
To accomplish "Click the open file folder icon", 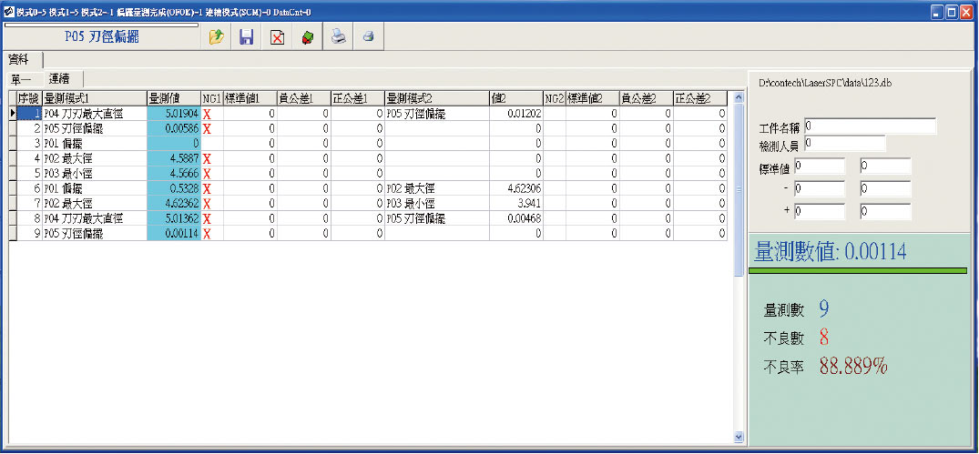I will tap(216, 37).
